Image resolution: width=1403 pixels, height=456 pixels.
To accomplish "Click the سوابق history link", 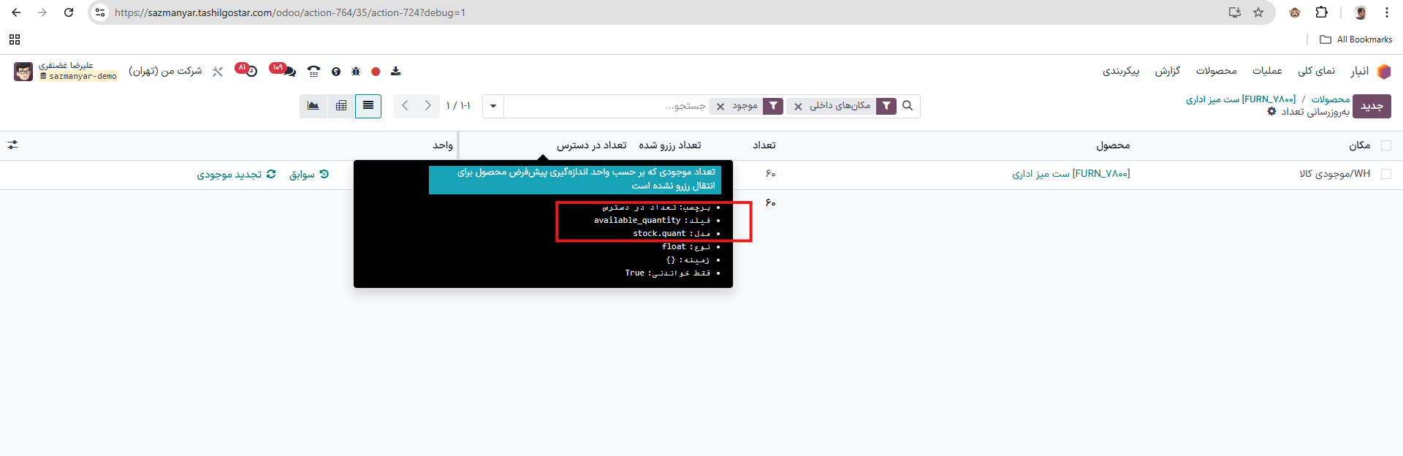I will [x=308, y=174].
